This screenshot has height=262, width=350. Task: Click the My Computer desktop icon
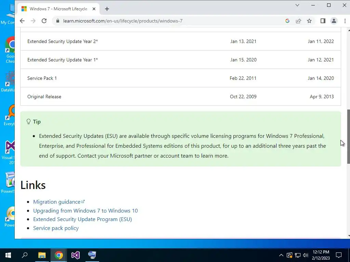(x=8, y=14)
